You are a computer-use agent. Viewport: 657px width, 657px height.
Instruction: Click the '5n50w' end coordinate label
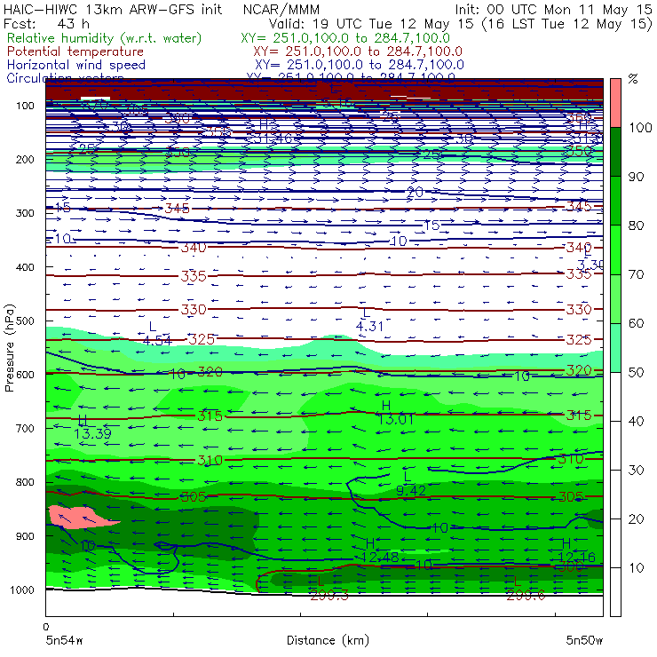click(584, 640)
